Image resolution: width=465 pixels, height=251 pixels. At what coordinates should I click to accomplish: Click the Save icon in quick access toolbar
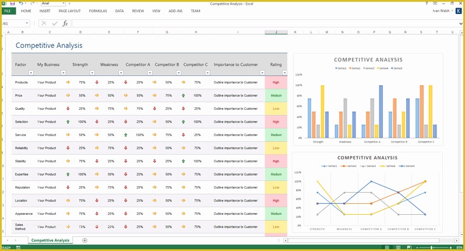click(x=12, y=4)
